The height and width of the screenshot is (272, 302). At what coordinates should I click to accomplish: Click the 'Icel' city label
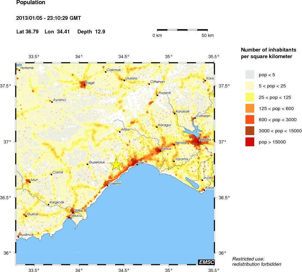click(x=141, y=163)
